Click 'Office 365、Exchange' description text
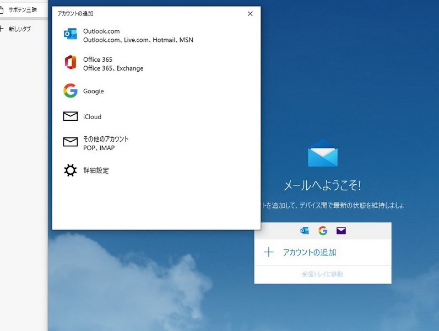The image size is (439, 331). 113,68
